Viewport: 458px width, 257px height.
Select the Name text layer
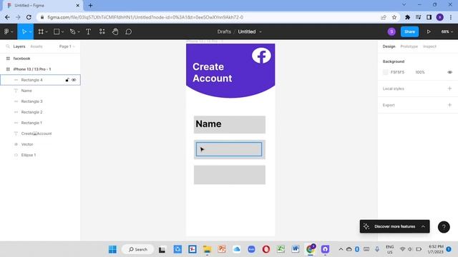click(x=40, y=91)
